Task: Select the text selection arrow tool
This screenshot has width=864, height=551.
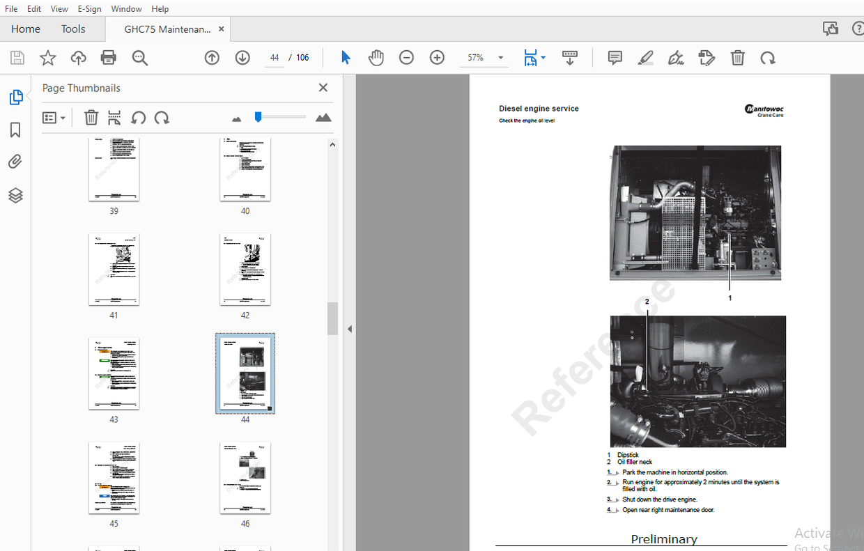Action: coord(345,57)
